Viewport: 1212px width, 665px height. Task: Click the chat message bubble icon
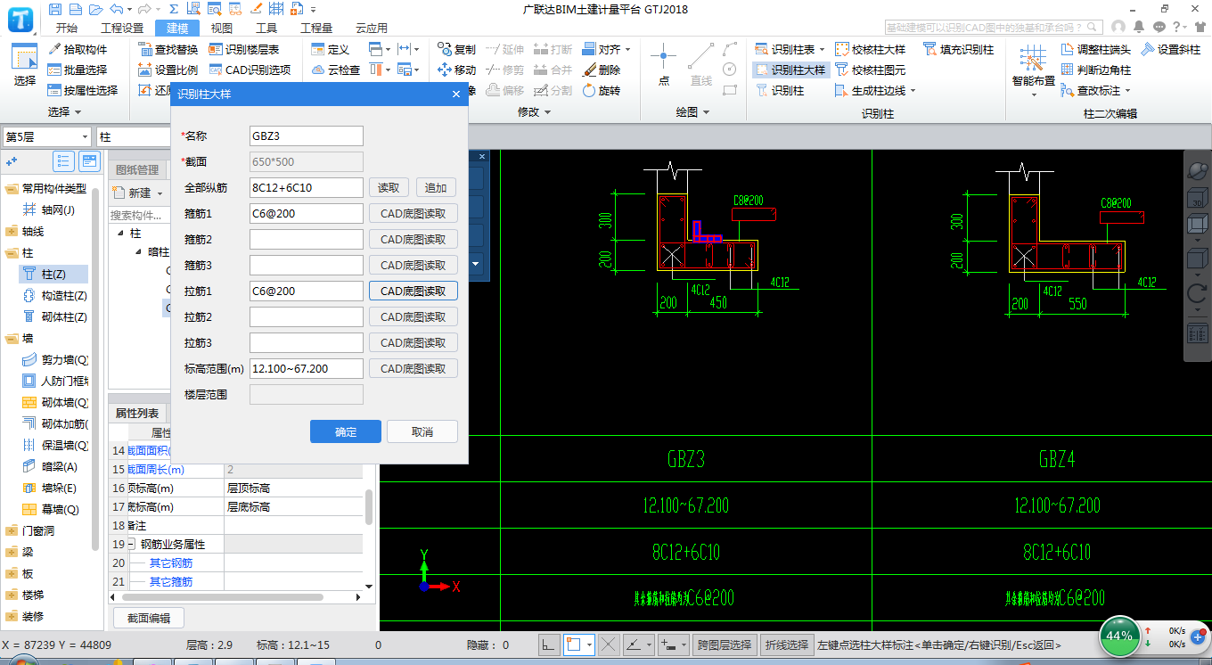click(x=1159, y=27)
